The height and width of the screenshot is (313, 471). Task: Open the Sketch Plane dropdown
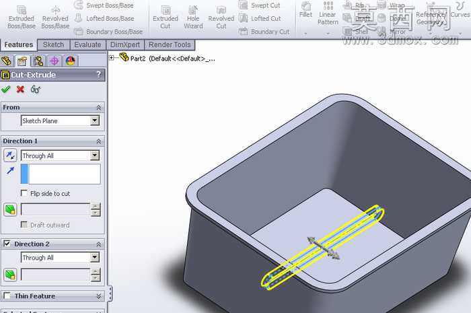[95, 120]
